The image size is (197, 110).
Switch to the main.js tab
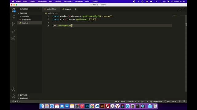click(68, 9)
